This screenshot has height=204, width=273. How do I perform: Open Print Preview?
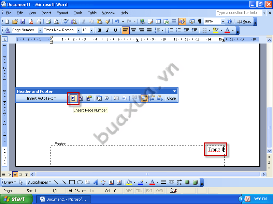(56, 21)
